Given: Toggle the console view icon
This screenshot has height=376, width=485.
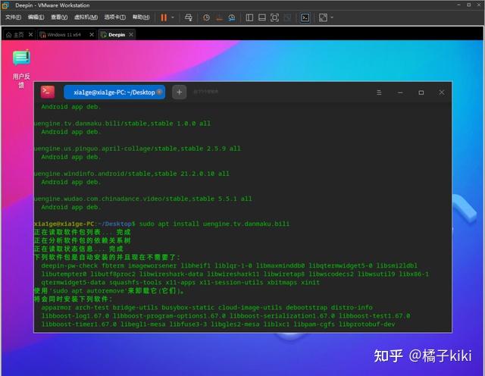Looking at the screenshot, I should 305,17.
